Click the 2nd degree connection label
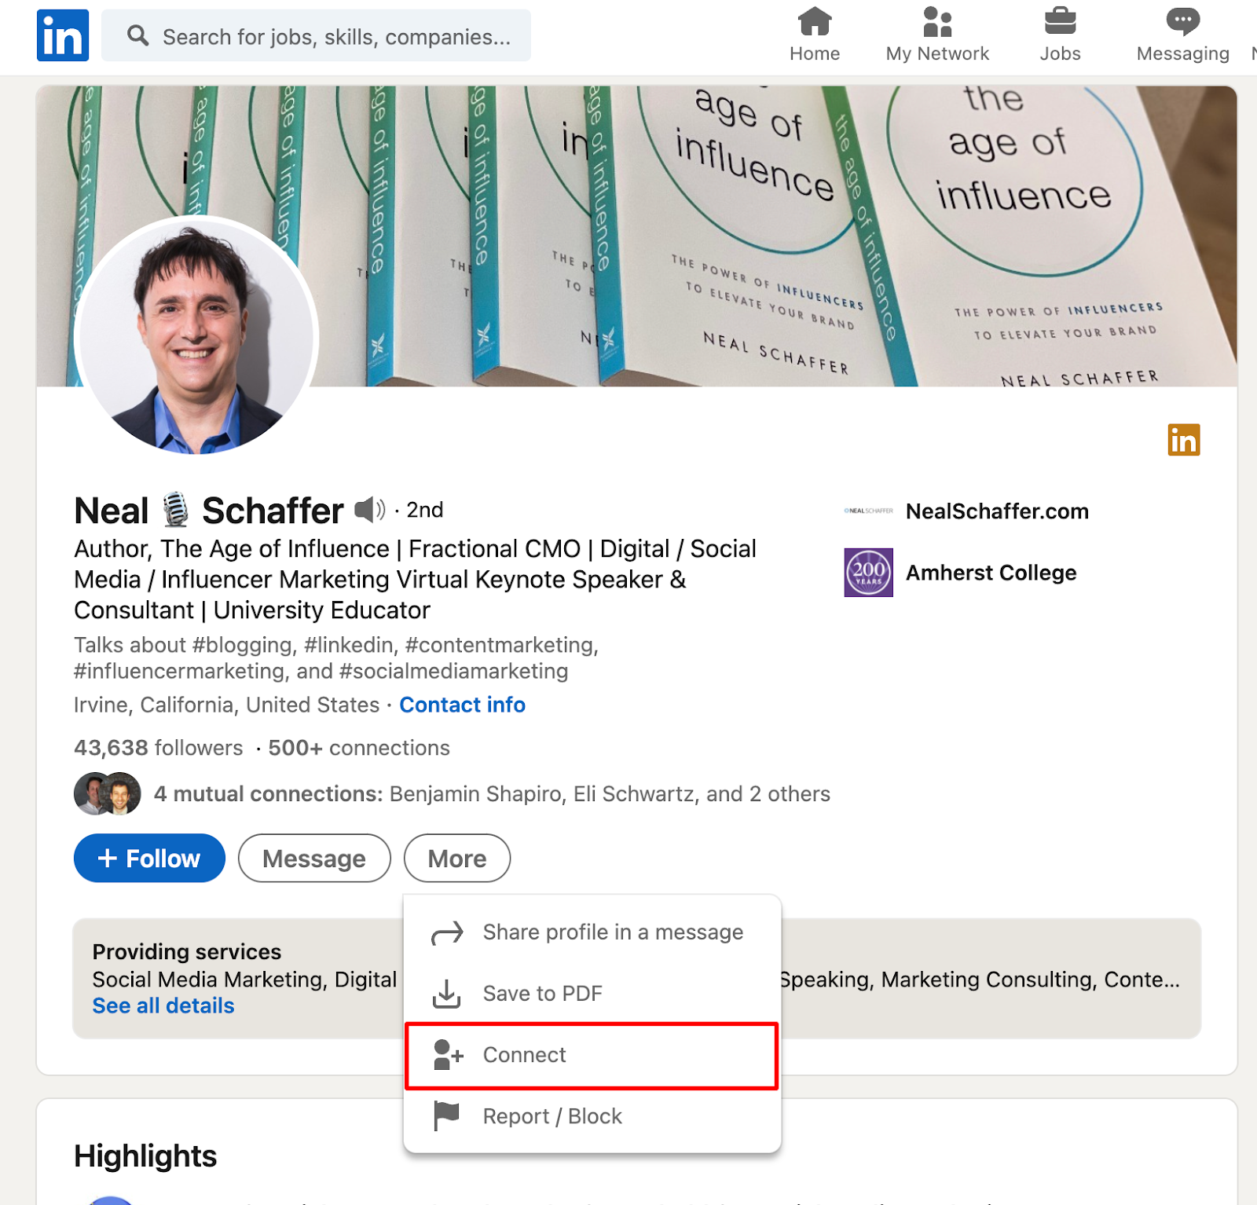This screenshot has height=1205, width=1257. pos(424,510)
